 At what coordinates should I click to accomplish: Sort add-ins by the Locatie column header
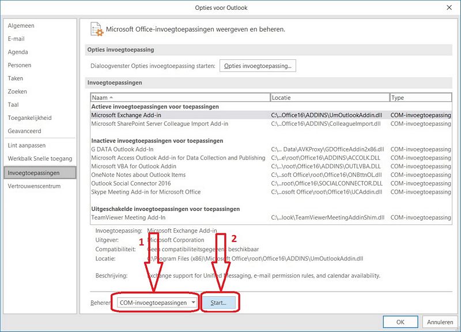tap(330, 97)
